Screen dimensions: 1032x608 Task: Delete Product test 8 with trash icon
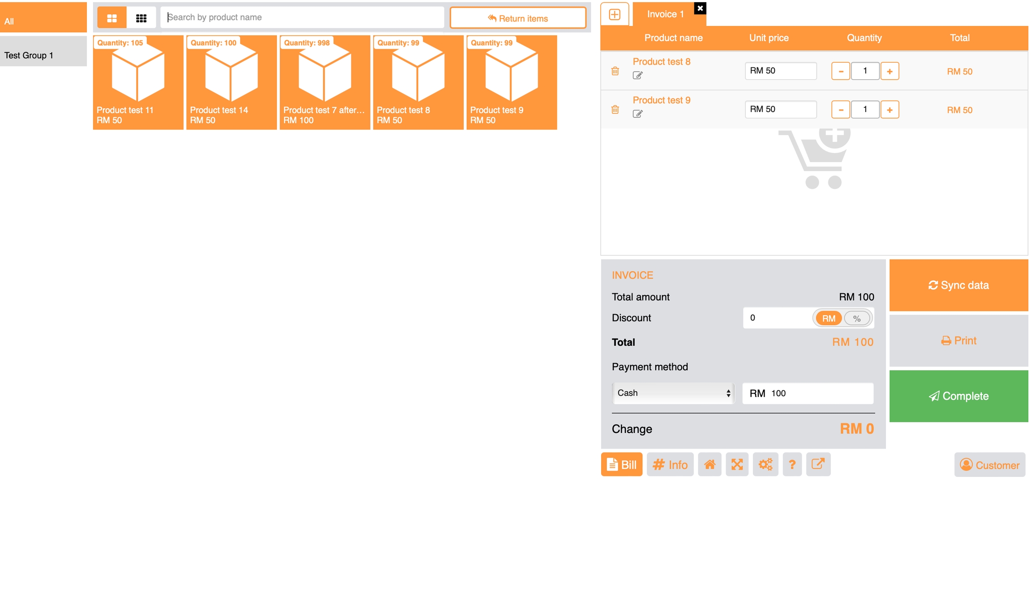(x=615, y=71)
